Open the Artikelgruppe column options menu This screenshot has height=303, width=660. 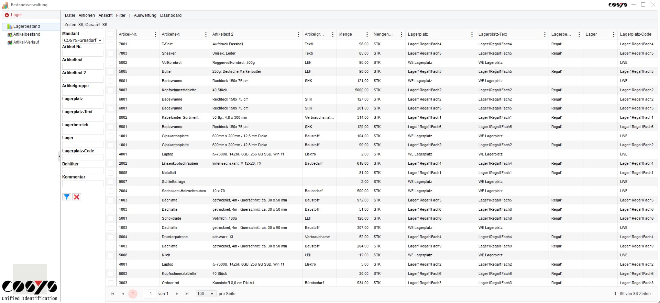[332, 34]
